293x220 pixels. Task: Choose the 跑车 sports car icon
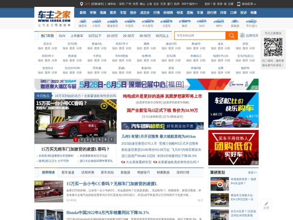click(184, 23)
